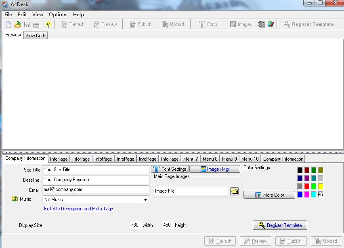This screenshot has width=344, height=248.
Task: Open Images from the top toolbar
Action: (241, 24)
